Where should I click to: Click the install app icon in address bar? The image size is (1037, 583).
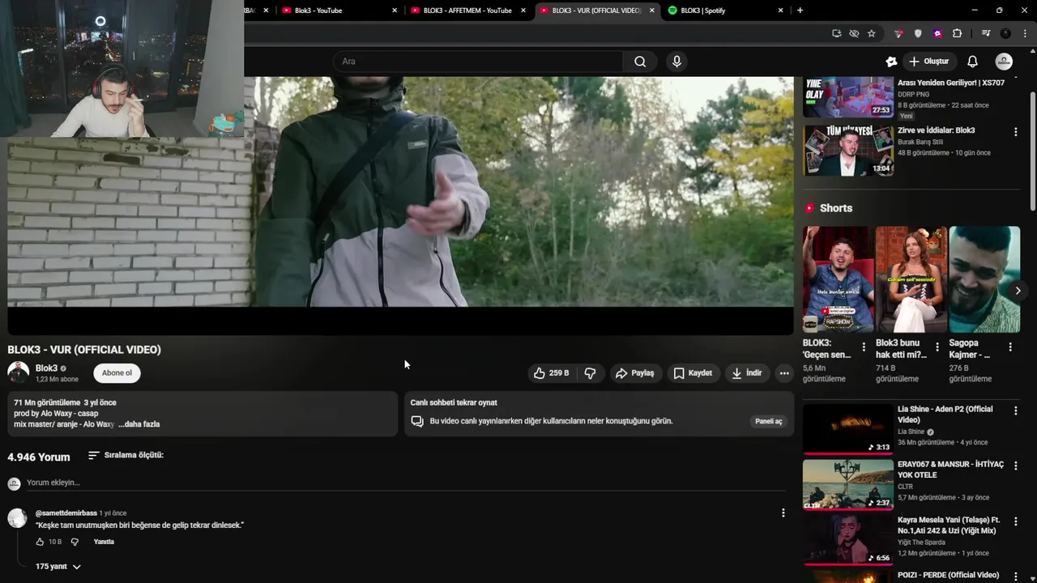[x=836, y=33]
